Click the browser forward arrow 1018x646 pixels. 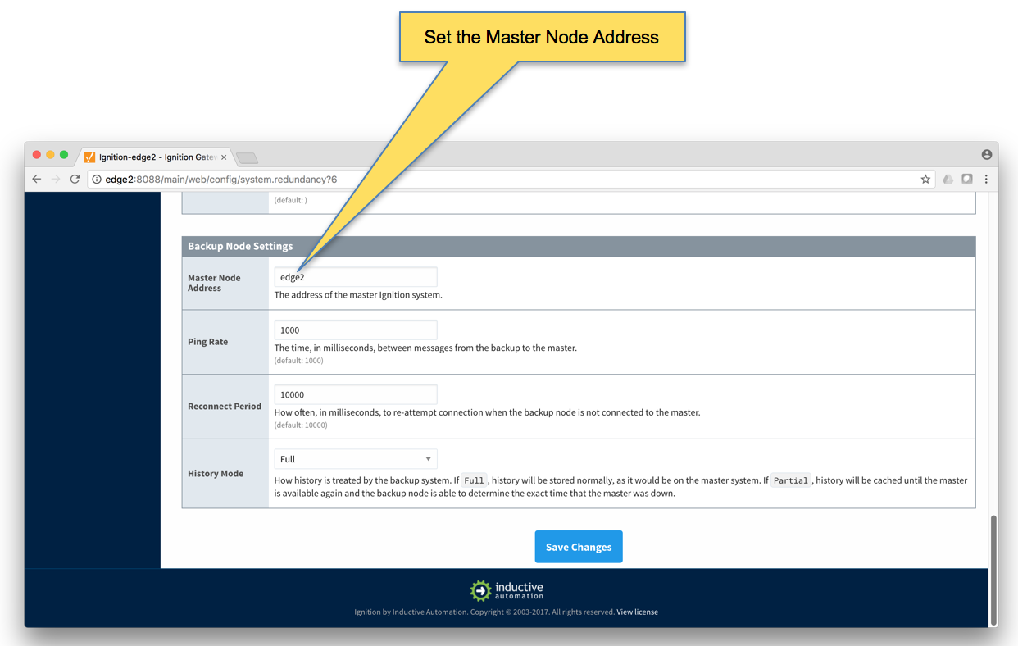[56, 179]
